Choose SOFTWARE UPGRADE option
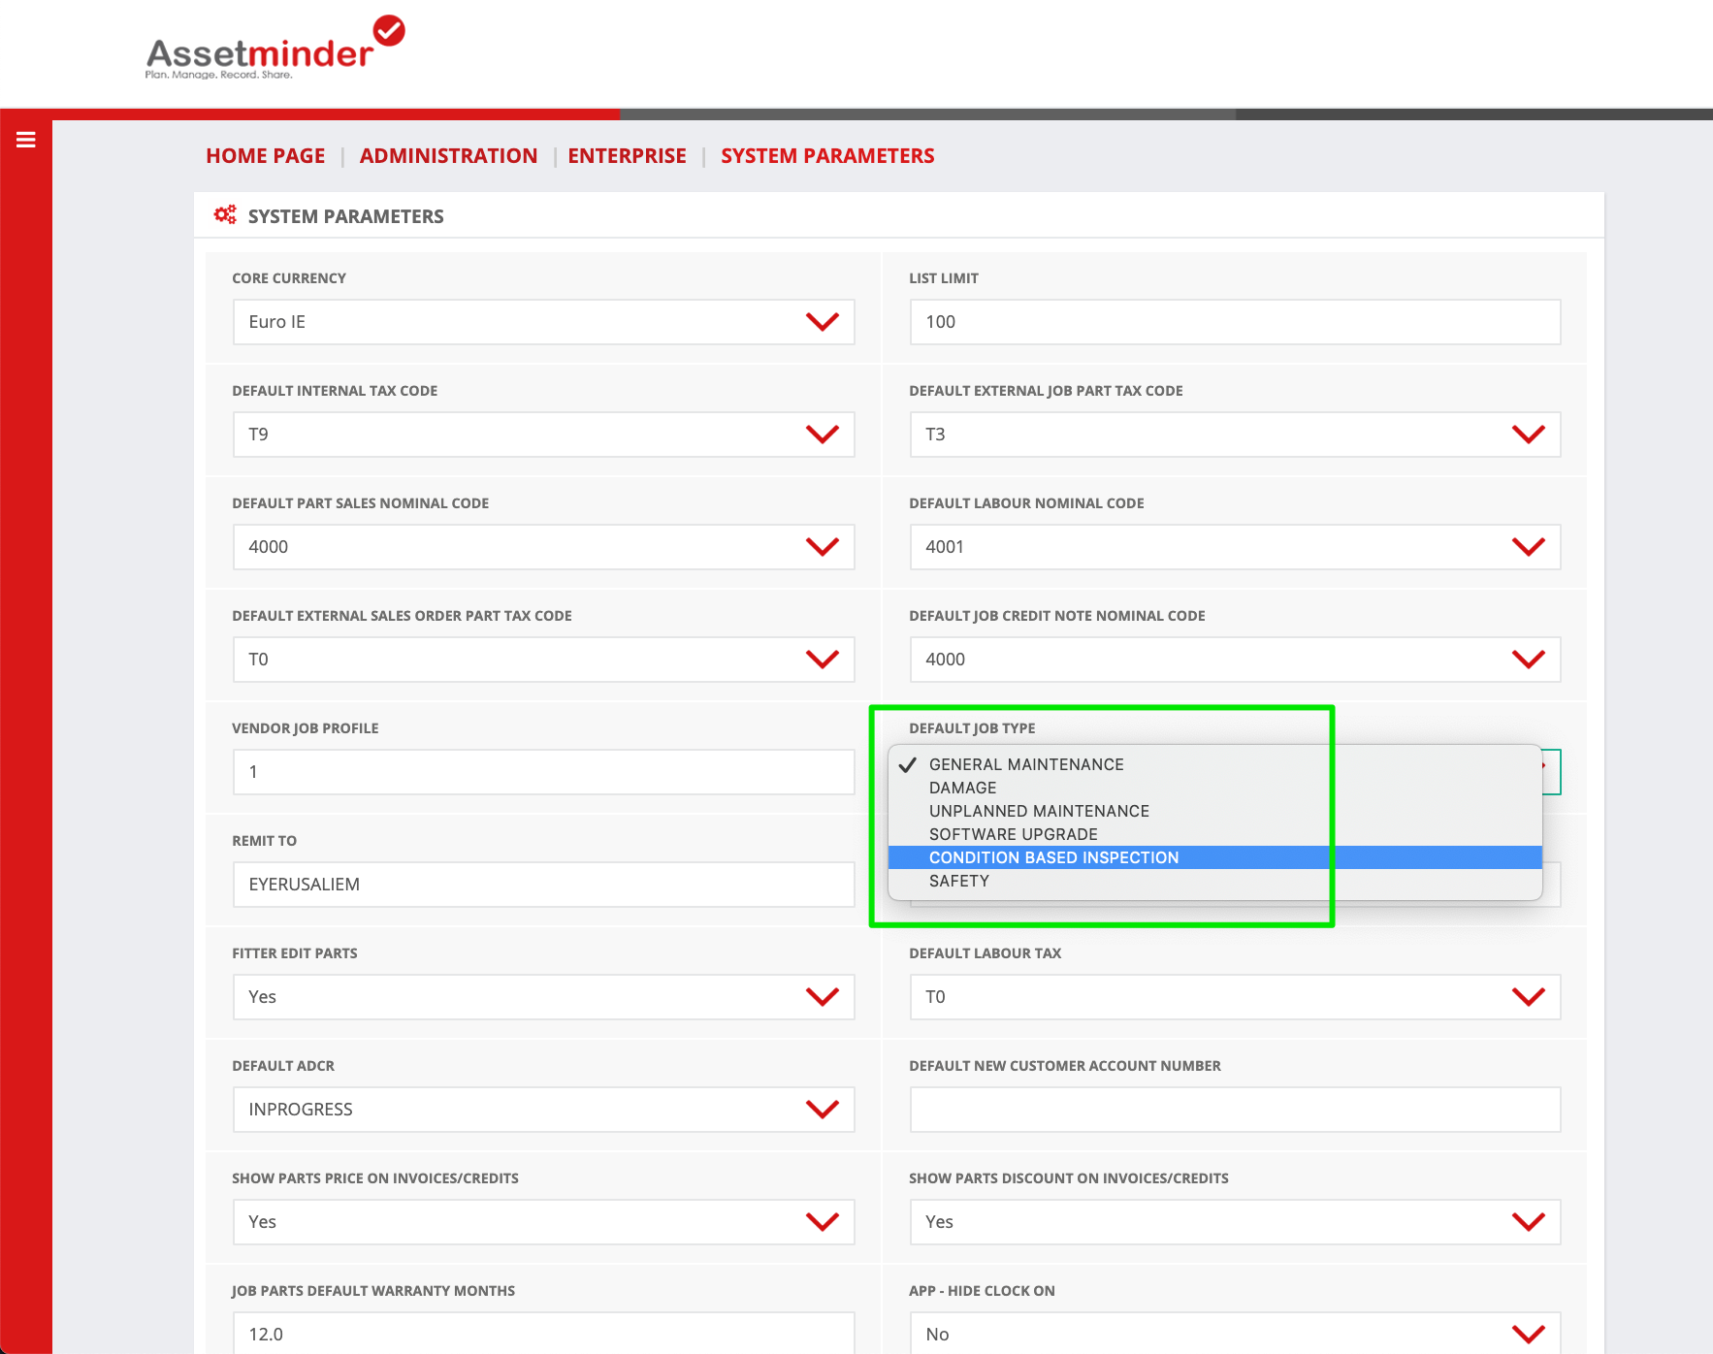The width and height of the screenshot is (1713, 1354). tap(1214, 834)
